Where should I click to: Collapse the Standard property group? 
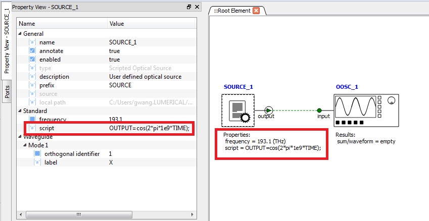tap(20, 111)
